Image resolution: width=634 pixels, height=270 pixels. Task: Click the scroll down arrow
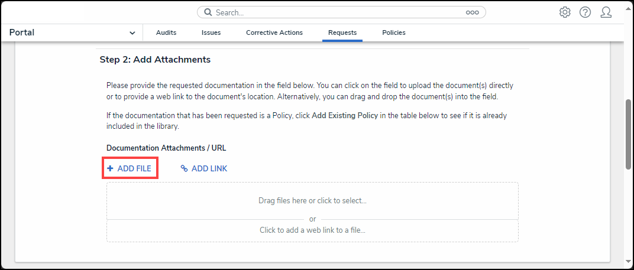[x=629, y=261]
